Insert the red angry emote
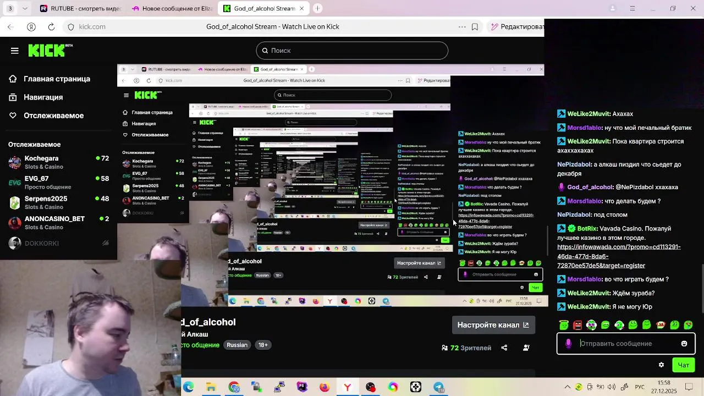Screen dimensions: 704x396 (577, 325)
